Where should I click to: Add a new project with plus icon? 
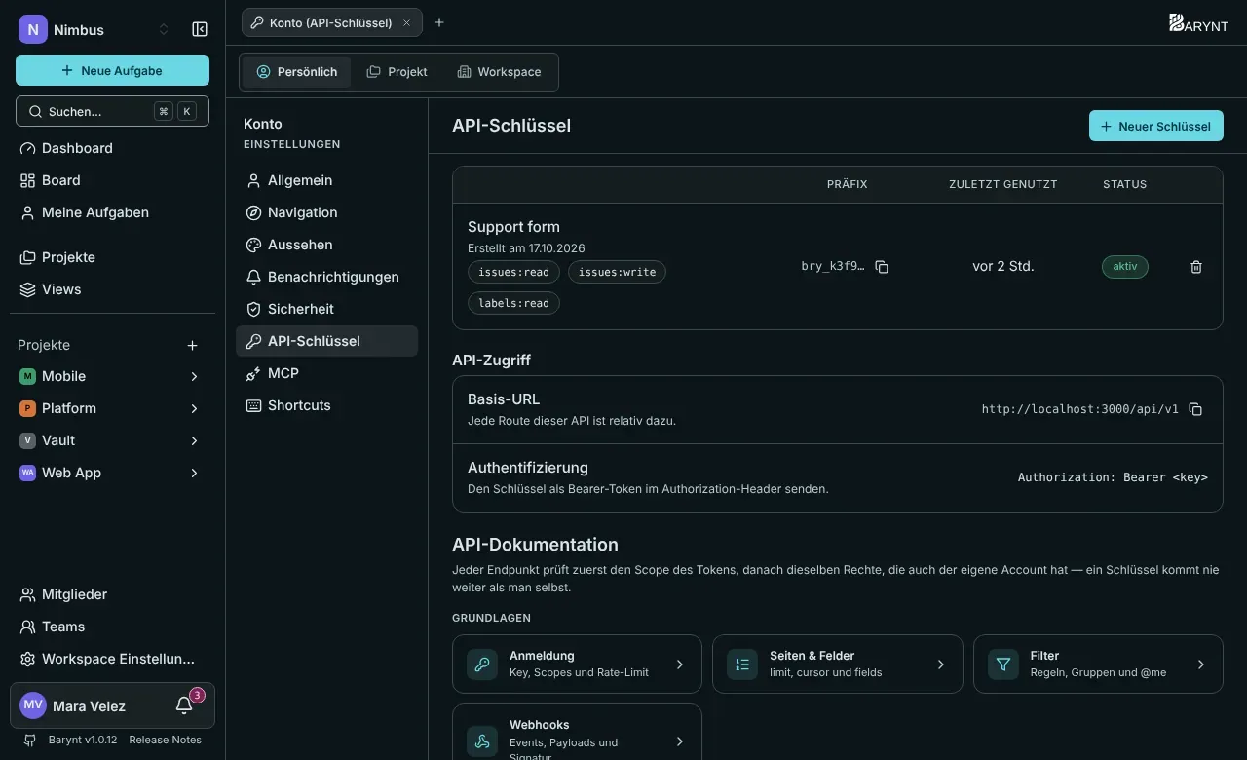click(x=192, y=345)
